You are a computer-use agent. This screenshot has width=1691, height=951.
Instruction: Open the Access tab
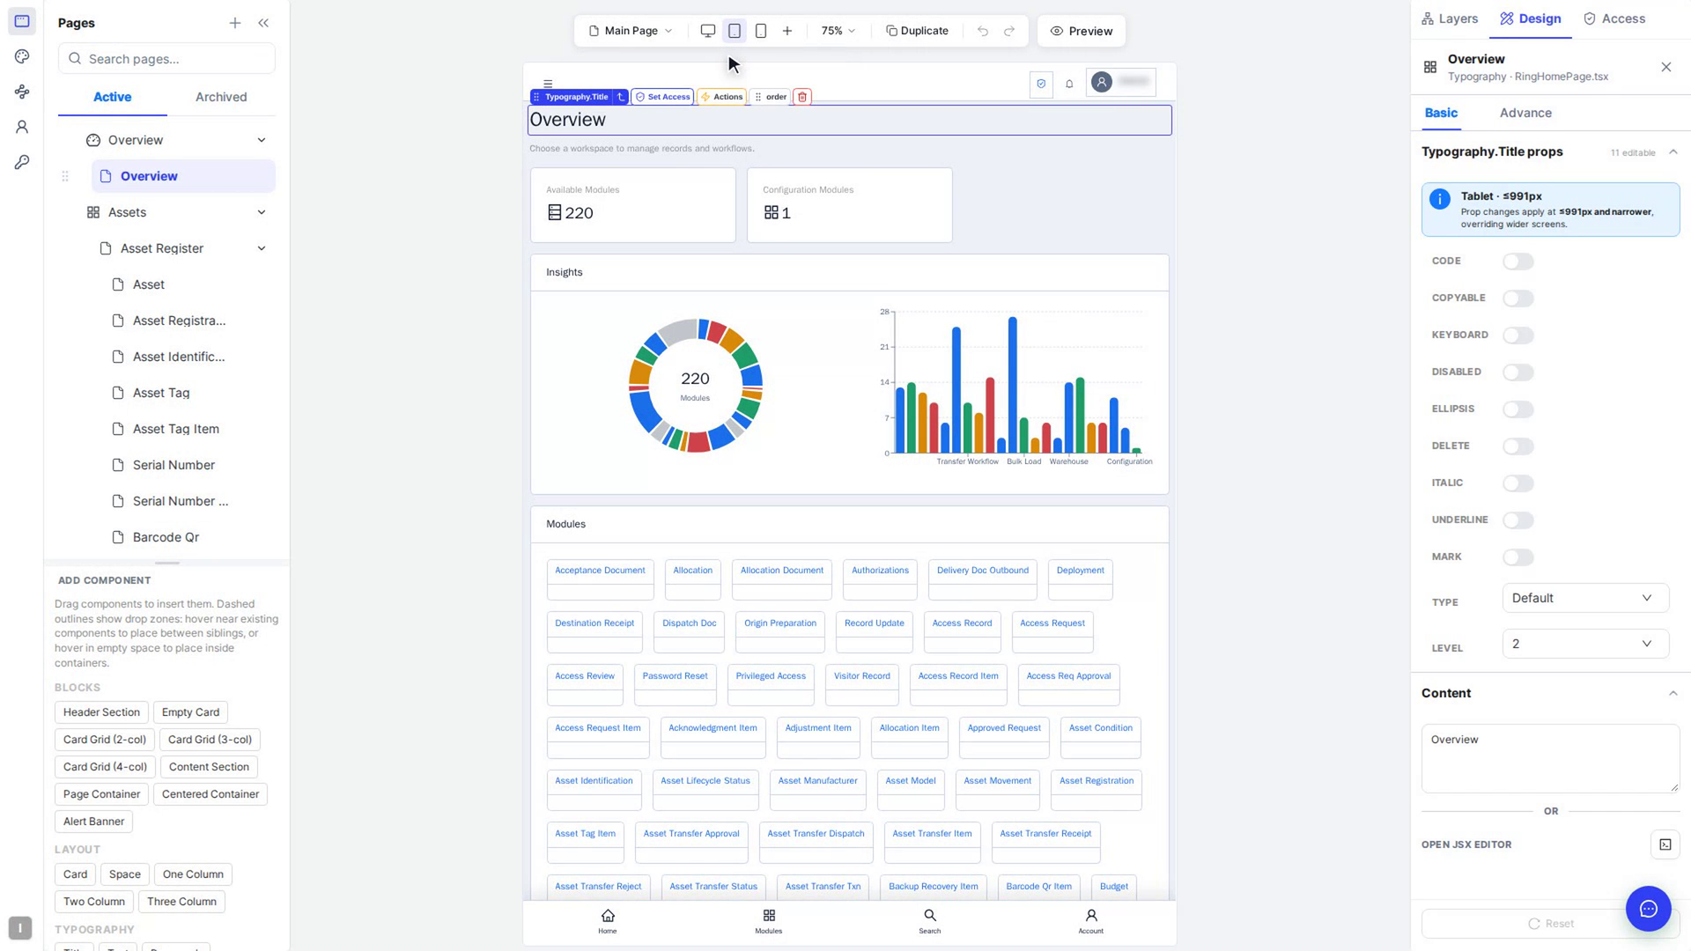click(1614, 18)
